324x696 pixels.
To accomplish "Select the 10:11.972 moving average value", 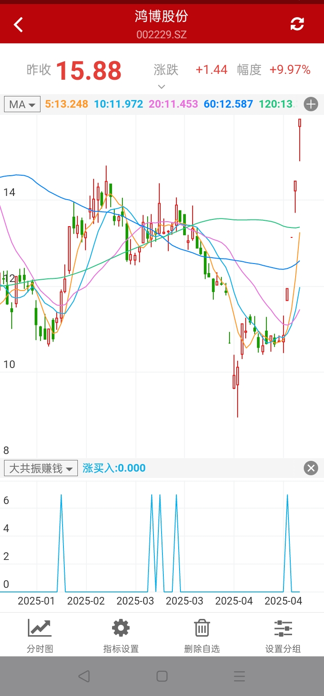I will 119,104.
